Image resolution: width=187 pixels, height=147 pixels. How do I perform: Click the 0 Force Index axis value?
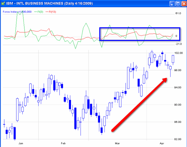coord(176,36)
